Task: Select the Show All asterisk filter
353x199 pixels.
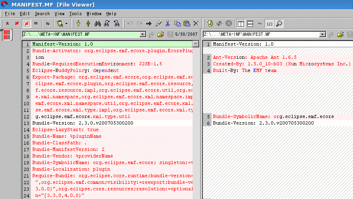Action: [x=7, y=23]
